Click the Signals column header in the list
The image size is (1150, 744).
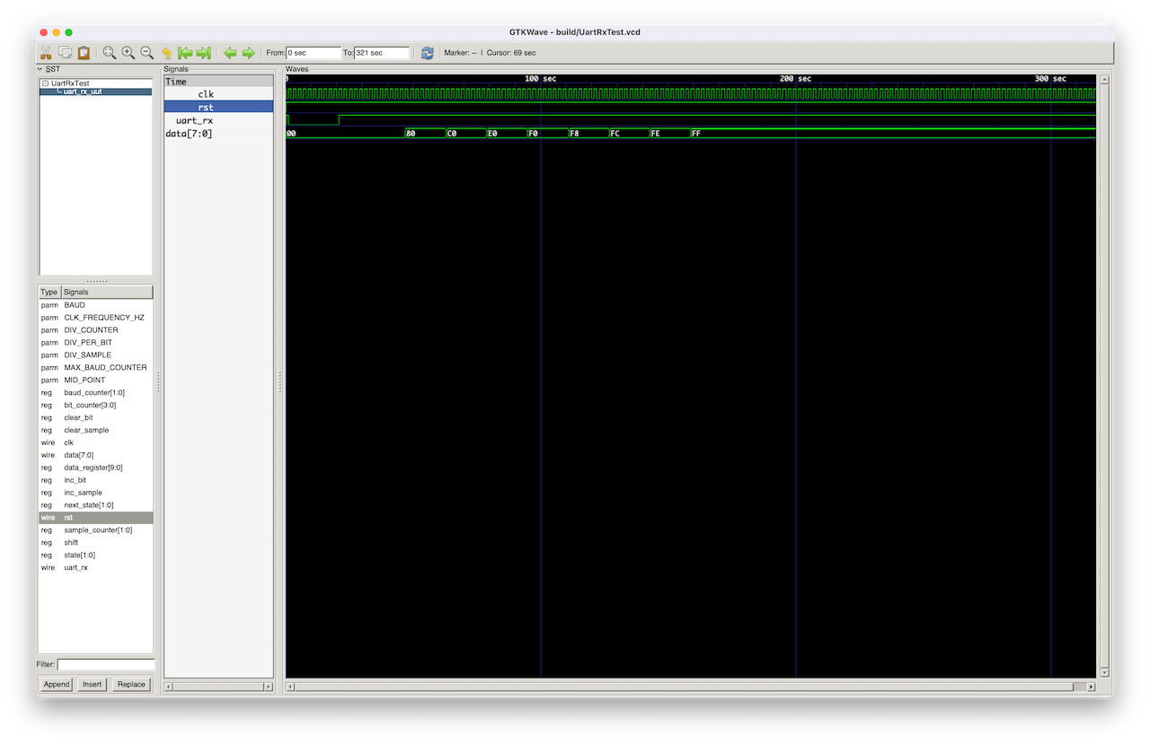(107, 292)
